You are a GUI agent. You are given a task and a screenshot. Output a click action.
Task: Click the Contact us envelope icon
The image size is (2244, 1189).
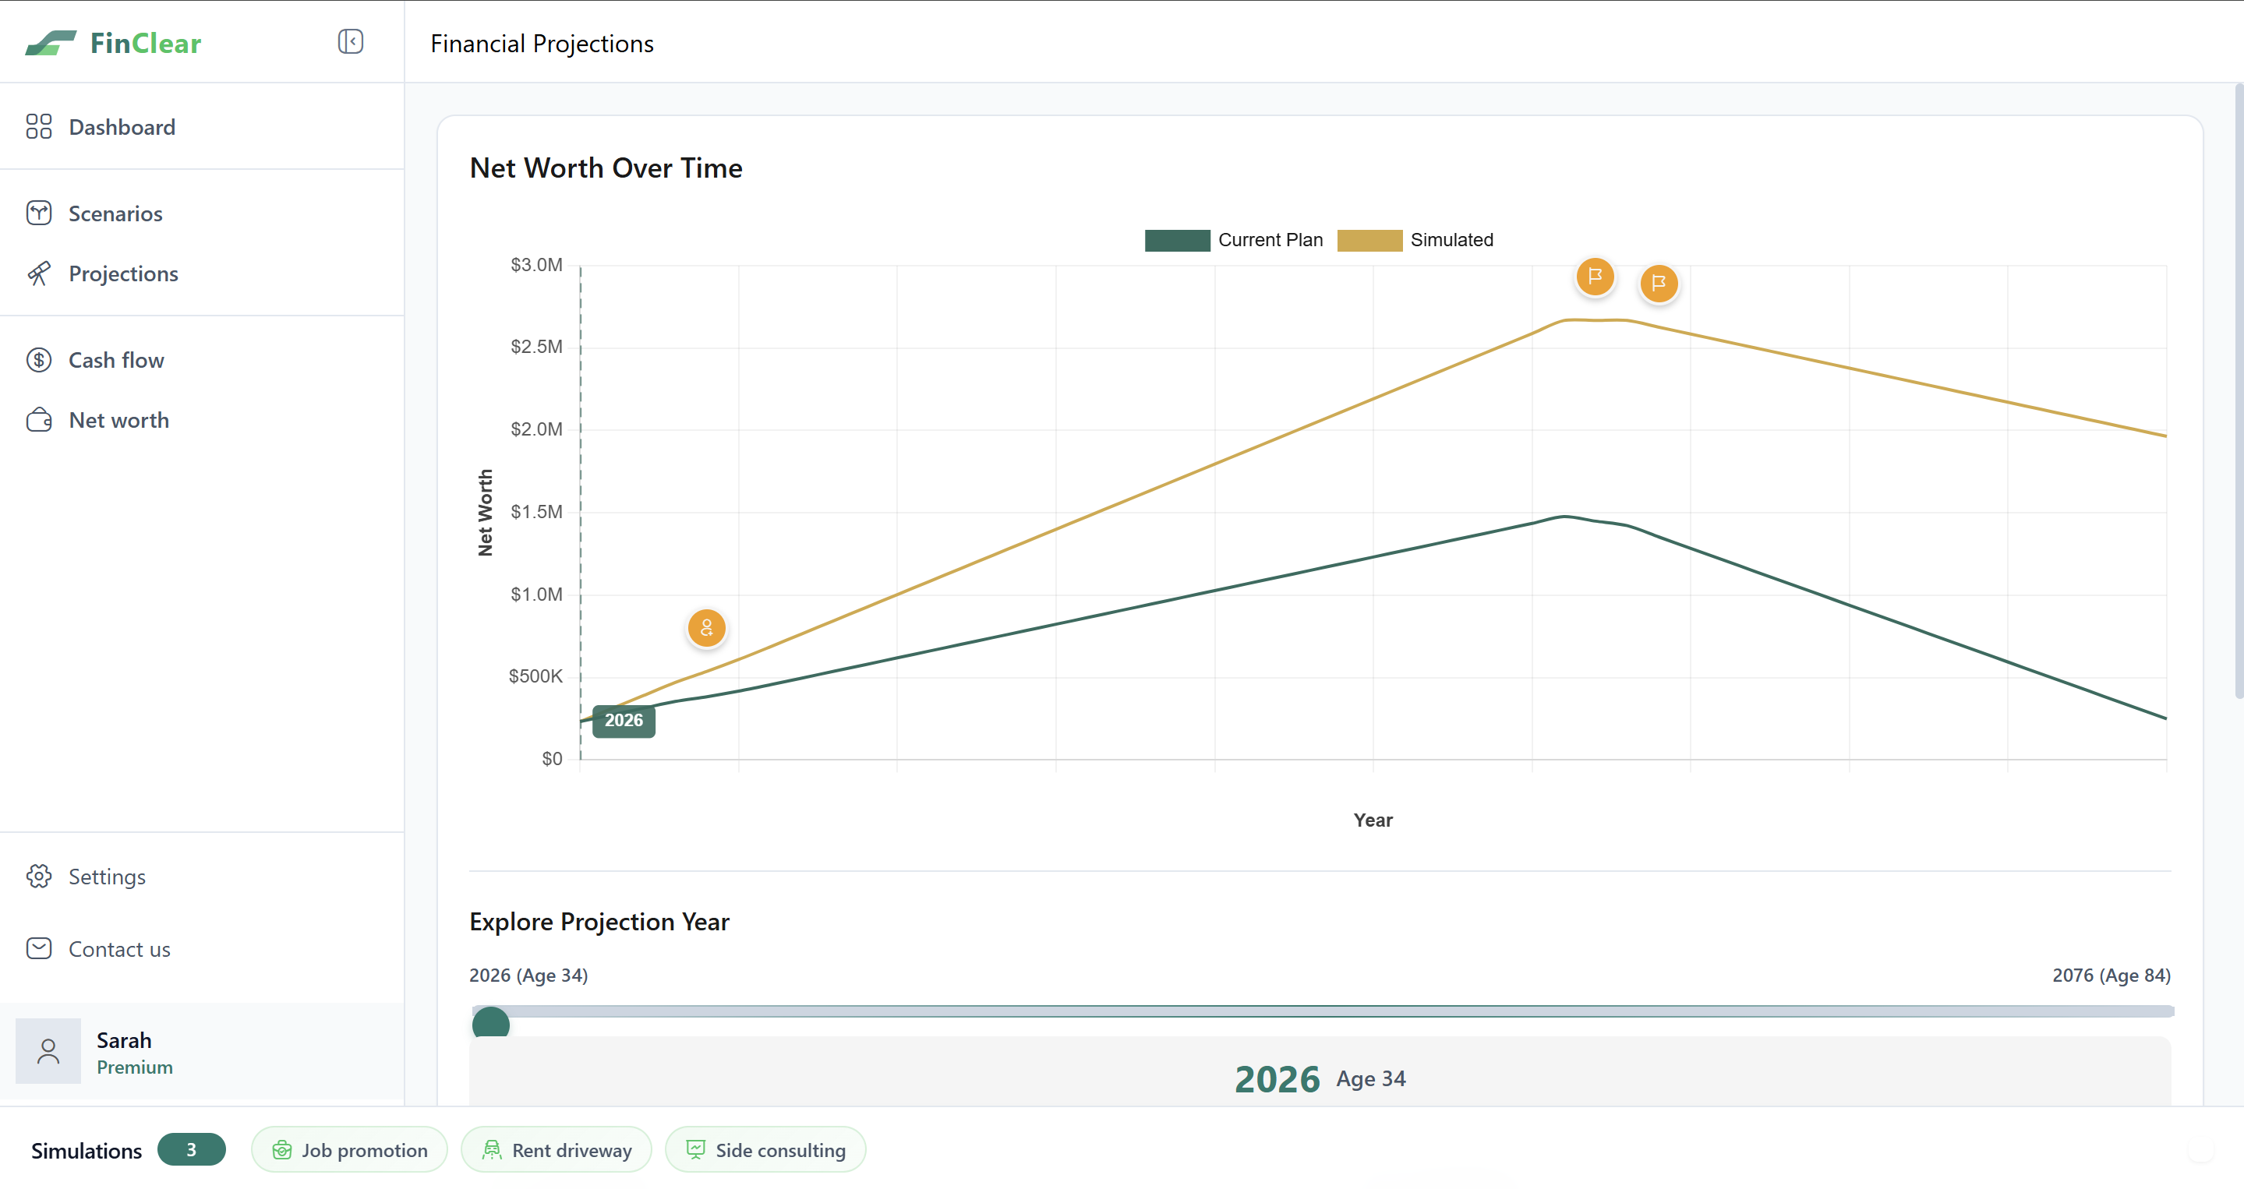click(39, 948)
